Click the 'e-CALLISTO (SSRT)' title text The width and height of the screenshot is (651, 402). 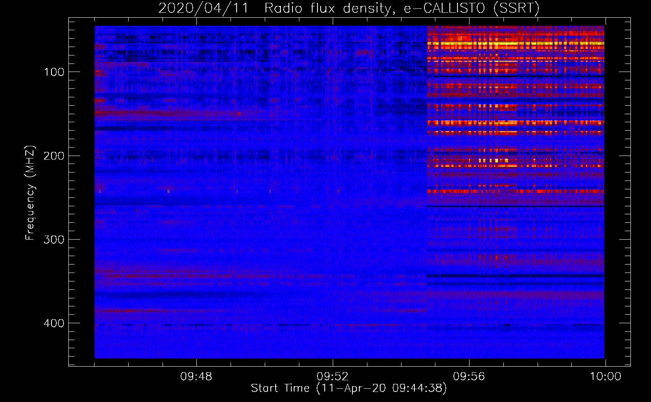472,8
